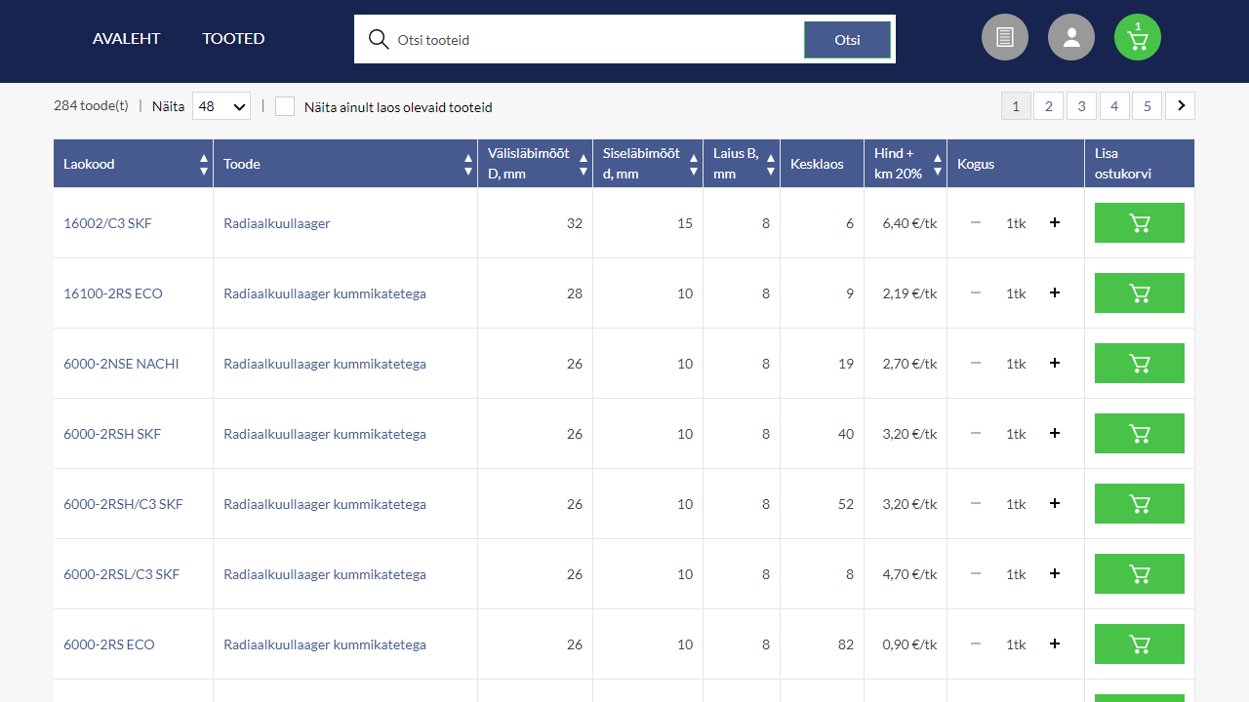The width and height of the screenshot is (1249, 702).
Task: Open the shopping cart with 1 item
Action: click(1137, 36)
